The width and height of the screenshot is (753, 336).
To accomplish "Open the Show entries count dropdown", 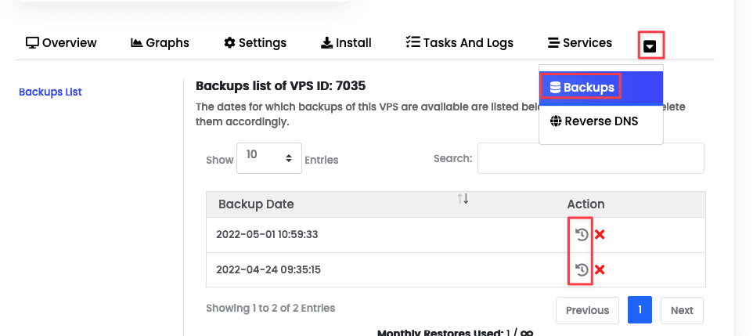I will (268, 157).
